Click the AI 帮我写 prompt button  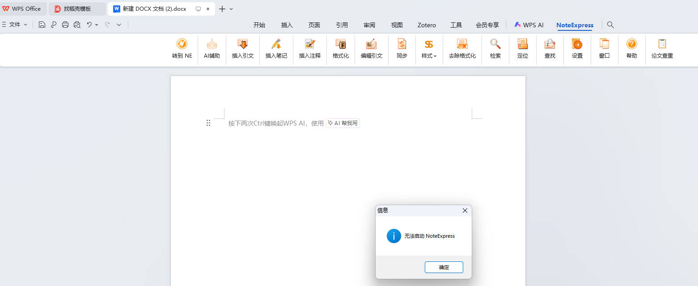(x=343, y=123)
